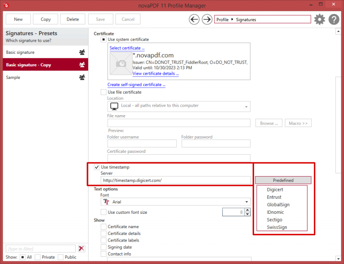344x264 pixels.
Task: Click users icon beside Sample preset
Action: [82, 78]
